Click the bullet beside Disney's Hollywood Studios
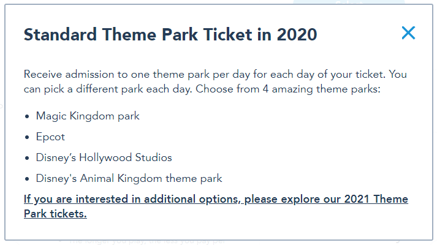This screenshot has width=437, height=245. (x=27, y=158)
